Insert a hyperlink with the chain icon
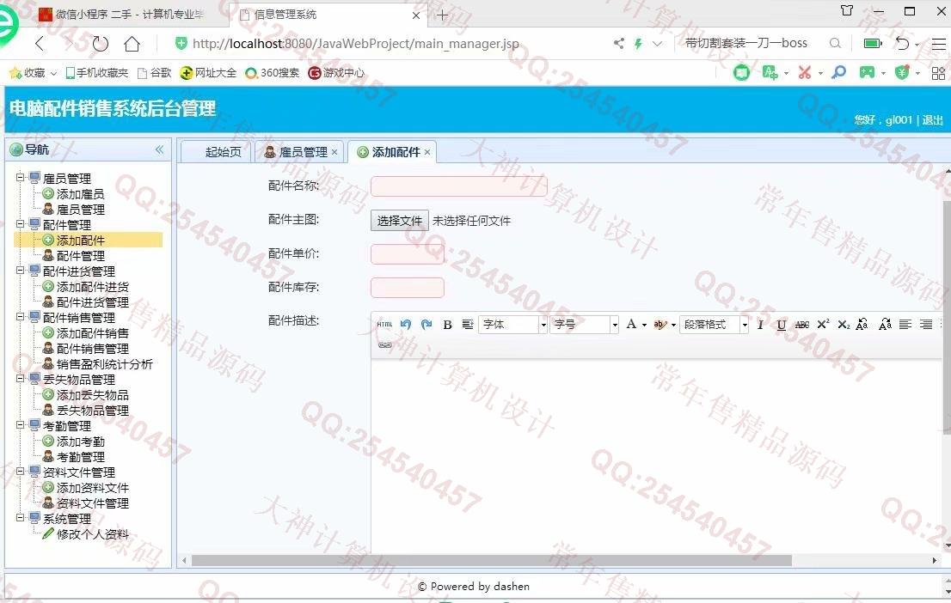 coord(385,344)
